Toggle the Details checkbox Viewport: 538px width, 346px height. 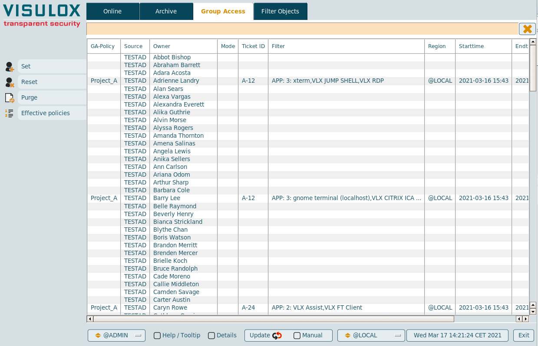211,336
